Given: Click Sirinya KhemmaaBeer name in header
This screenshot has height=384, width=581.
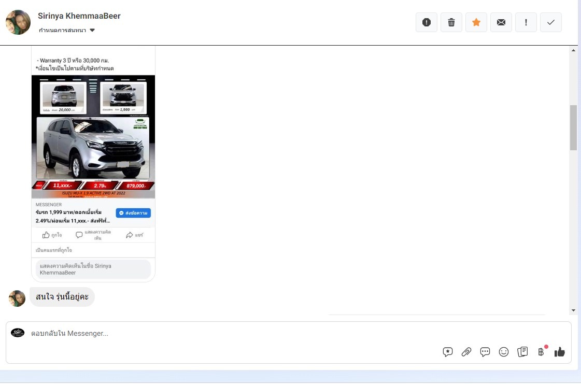Looking at the screenshot, I should tap(79, 16).
